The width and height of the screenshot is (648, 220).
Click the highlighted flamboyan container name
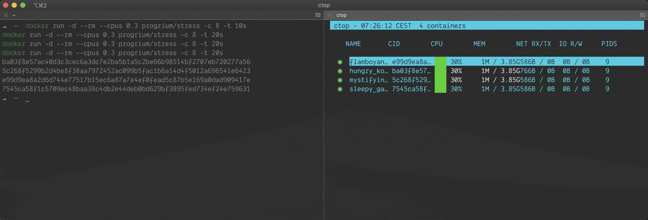click(368, 62)
